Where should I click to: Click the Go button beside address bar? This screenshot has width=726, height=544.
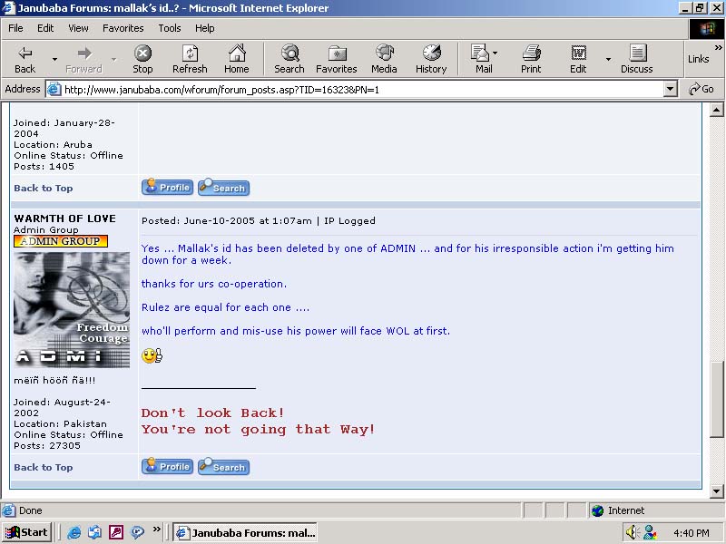click(701, 89)
